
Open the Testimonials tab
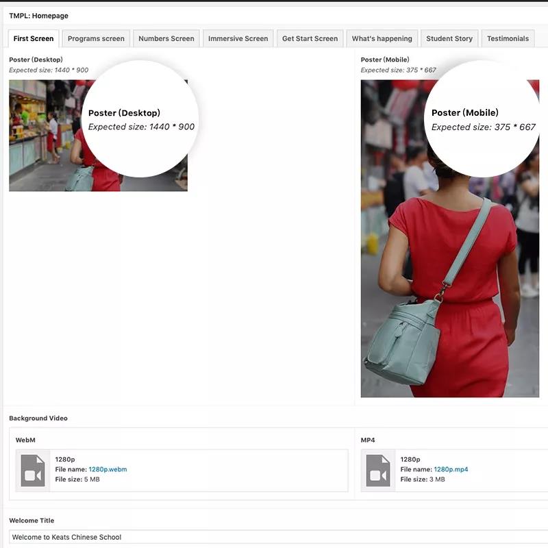pos(508,38)
